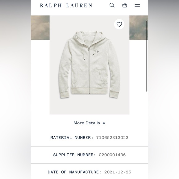The height and width of the screenshot is (179, 179).
Task: Select the cloud image on the right
Action: tap(139, 28)
